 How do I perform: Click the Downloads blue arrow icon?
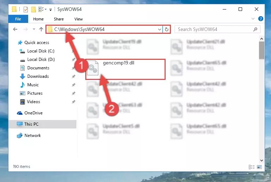coord(23,76)
